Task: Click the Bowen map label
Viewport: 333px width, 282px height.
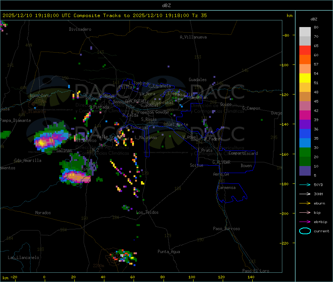Action: click(x=246, y=166)
